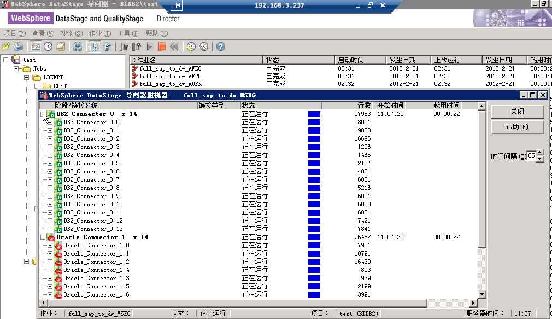Click the Oracle_Connector_1.2 red icon
552x319 pixels.
(x=58, y=262)
